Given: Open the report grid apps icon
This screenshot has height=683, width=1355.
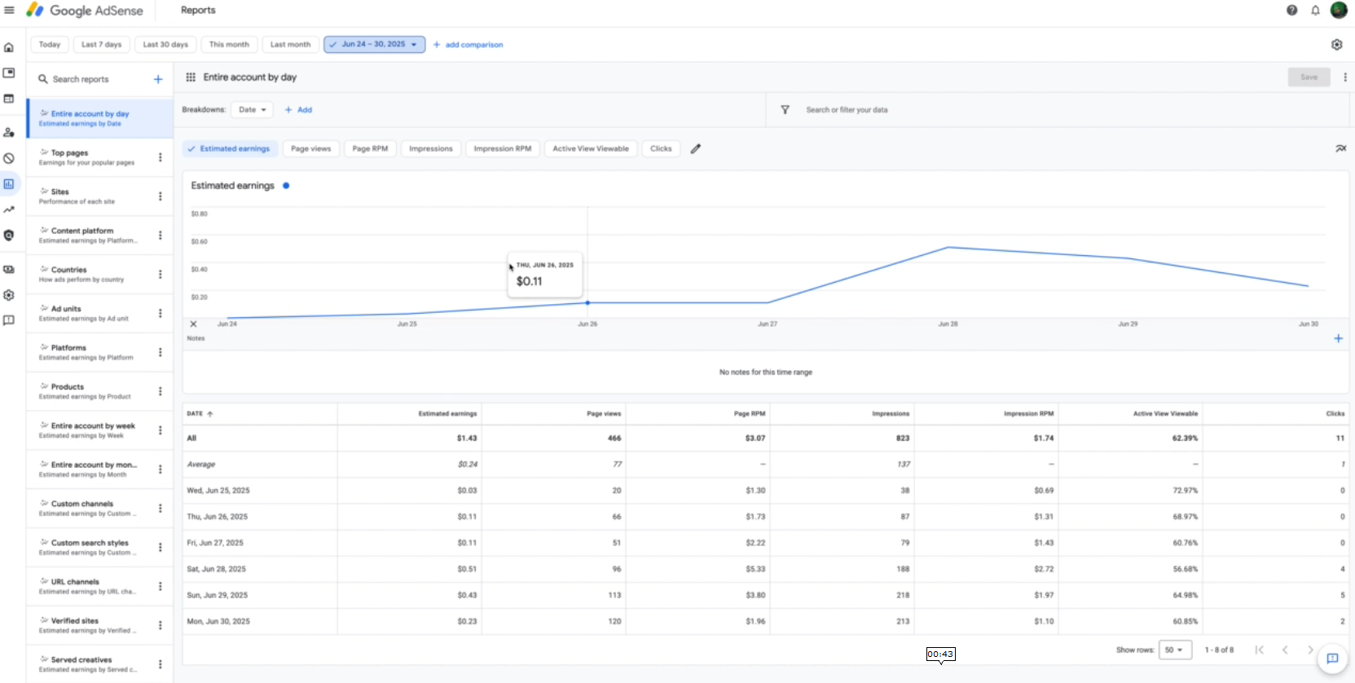Looking at the screenshot, I should tap(191, 77).
